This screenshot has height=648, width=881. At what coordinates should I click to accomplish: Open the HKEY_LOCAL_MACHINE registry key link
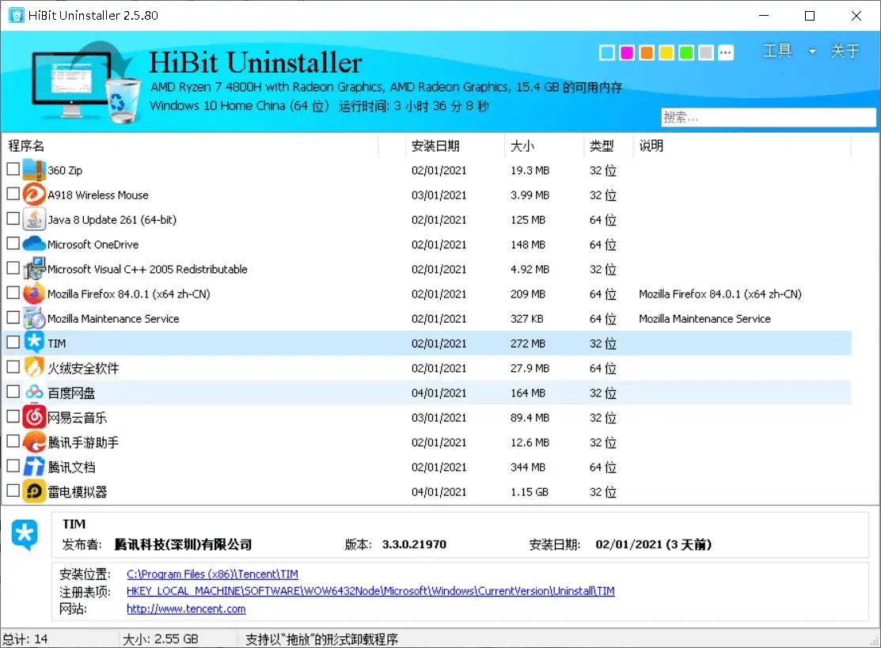pyautogui.click(x=370, y=591)
